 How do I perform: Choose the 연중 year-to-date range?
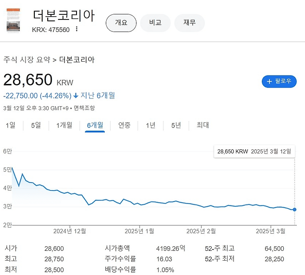pos(124,125)
